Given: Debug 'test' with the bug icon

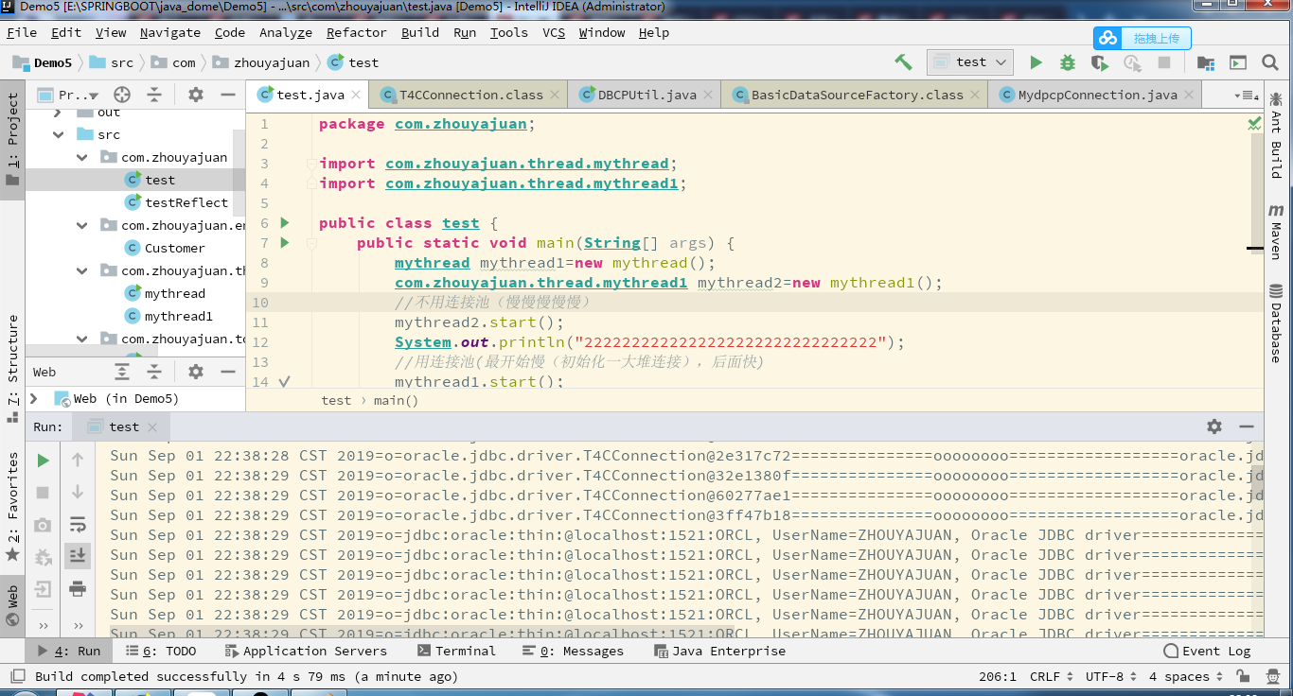Looking at the screenshot, I should point(1068,62).
